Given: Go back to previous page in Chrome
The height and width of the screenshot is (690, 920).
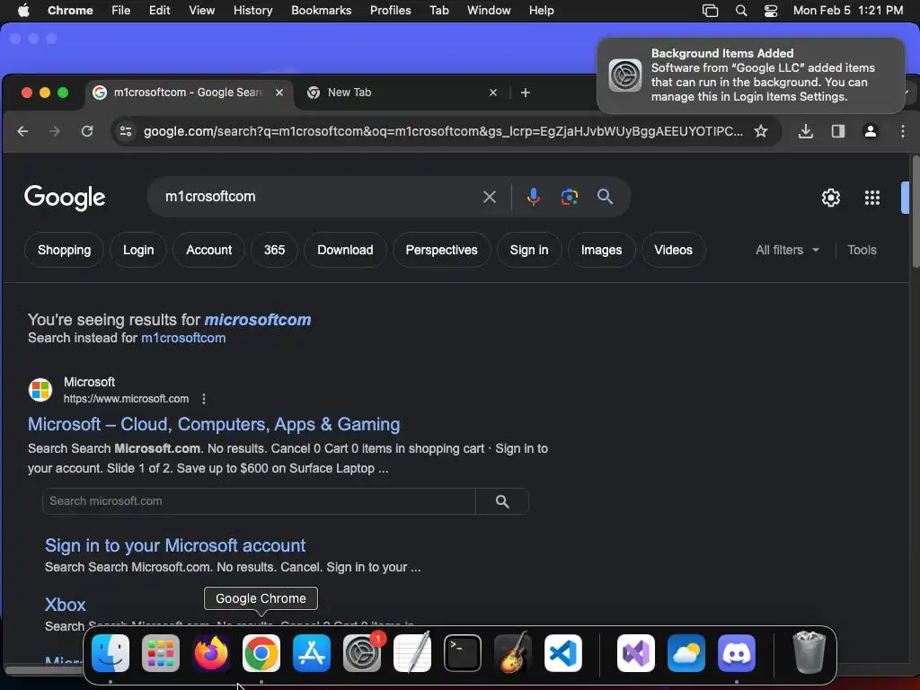Looking at the screenshot, I should coord(22,131).
